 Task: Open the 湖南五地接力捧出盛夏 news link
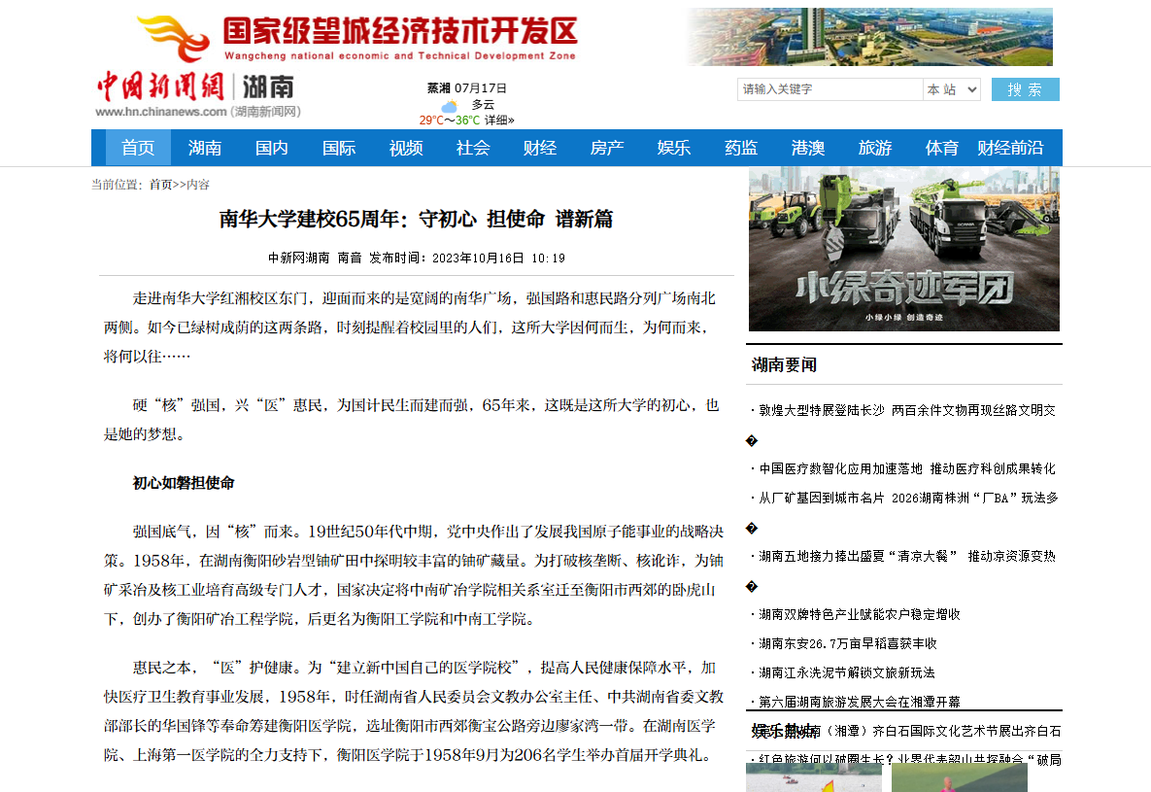[907, 556]
